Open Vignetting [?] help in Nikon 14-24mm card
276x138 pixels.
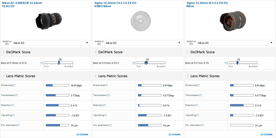13,115
